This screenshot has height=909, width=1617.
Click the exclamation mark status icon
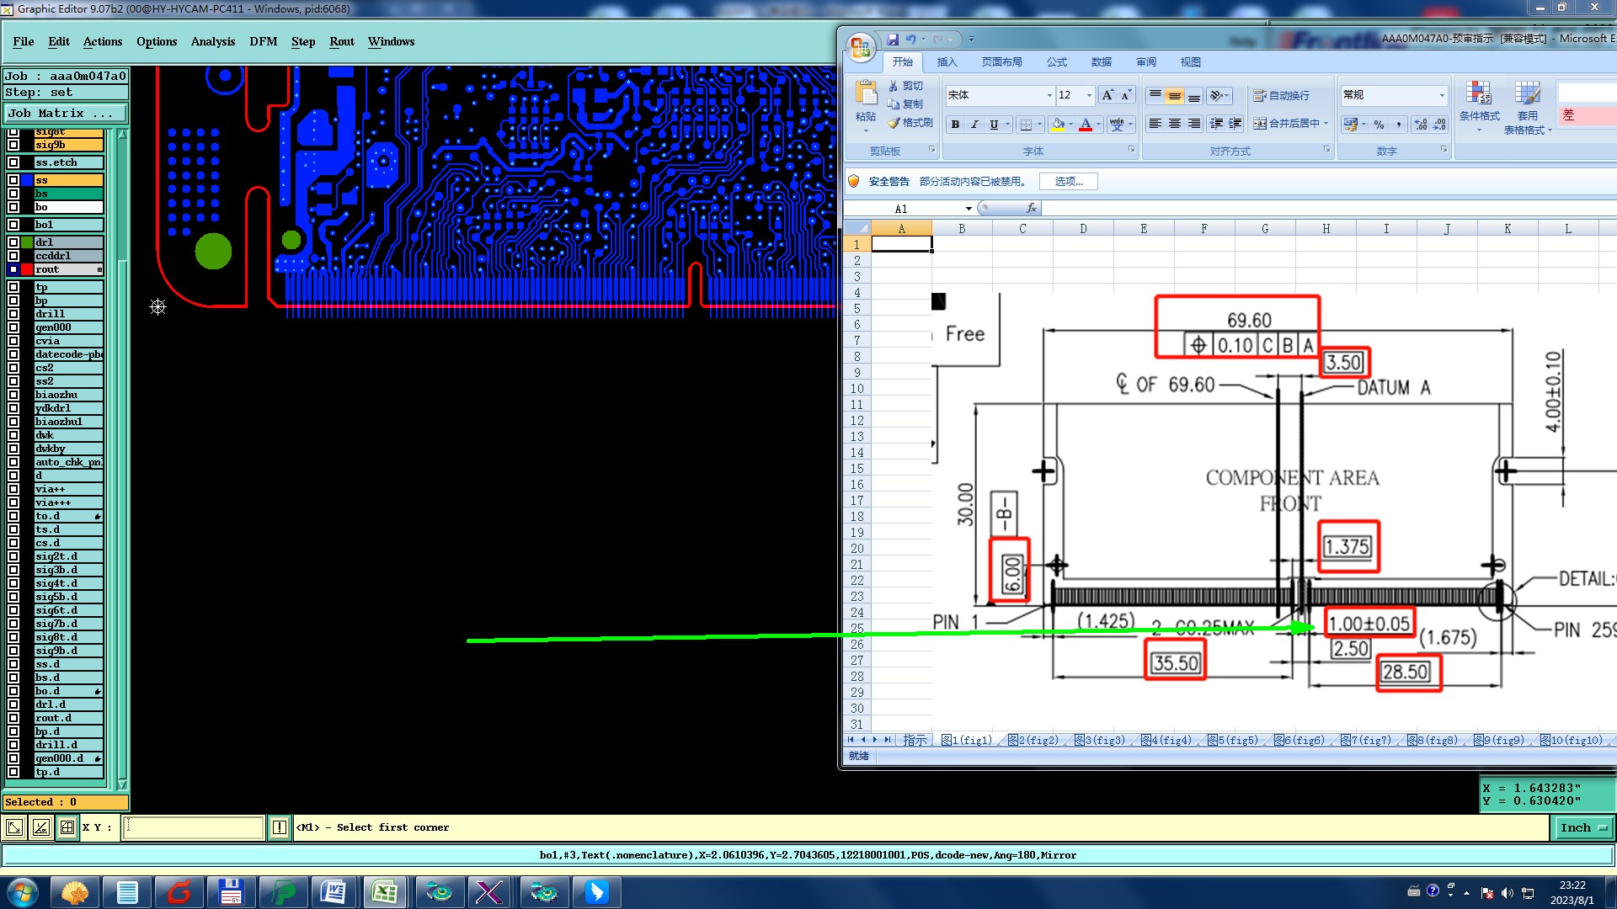280,827
